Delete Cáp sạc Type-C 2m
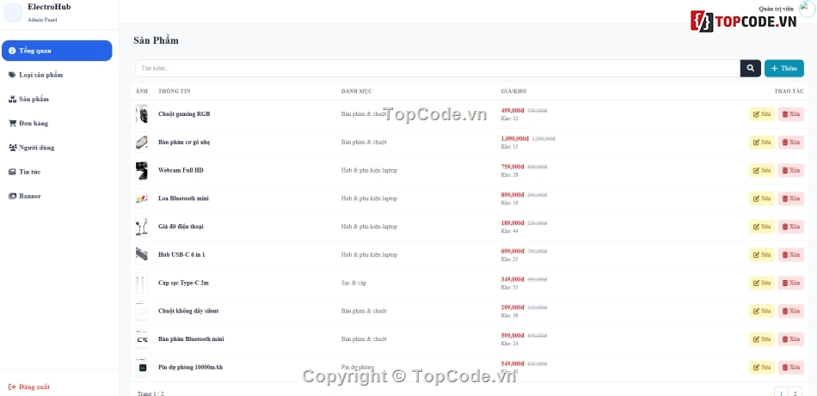 (x=791, y=283)
